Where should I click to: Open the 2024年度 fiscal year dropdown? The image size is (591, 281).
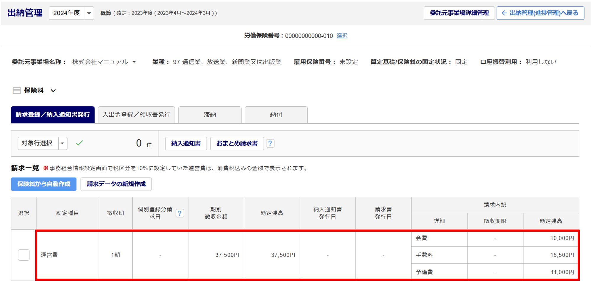89,13
